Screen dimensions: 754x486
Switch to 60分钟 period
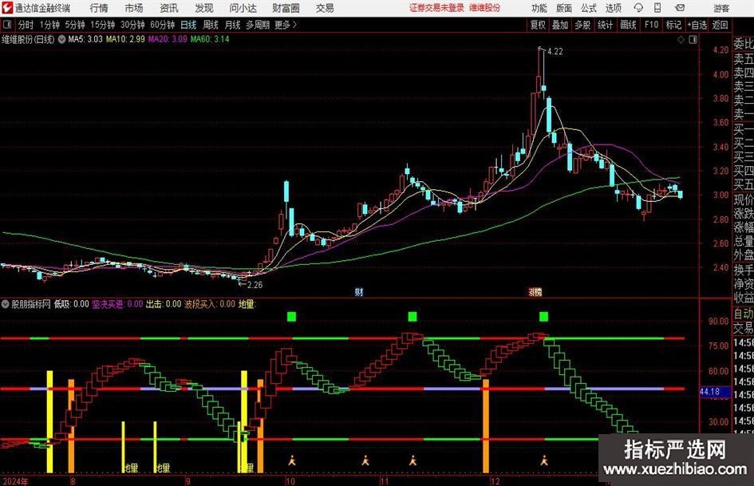[163, 25]
